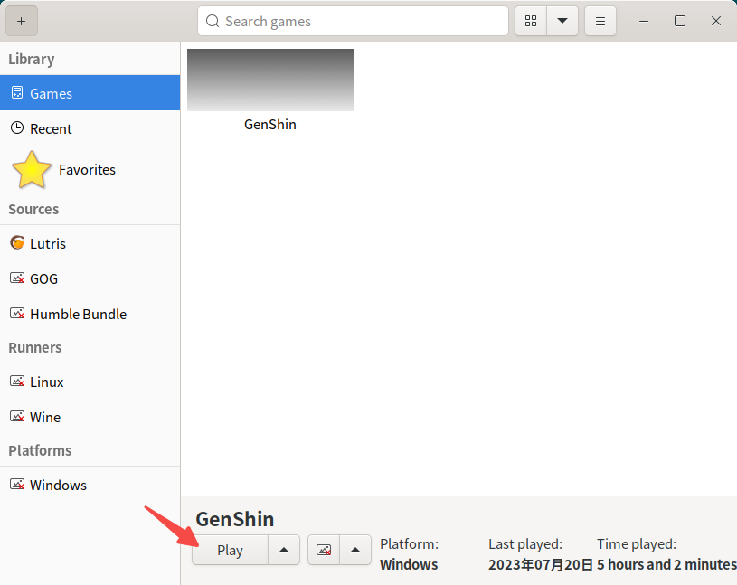Click the Humble Bundle icon

[17, 313]
